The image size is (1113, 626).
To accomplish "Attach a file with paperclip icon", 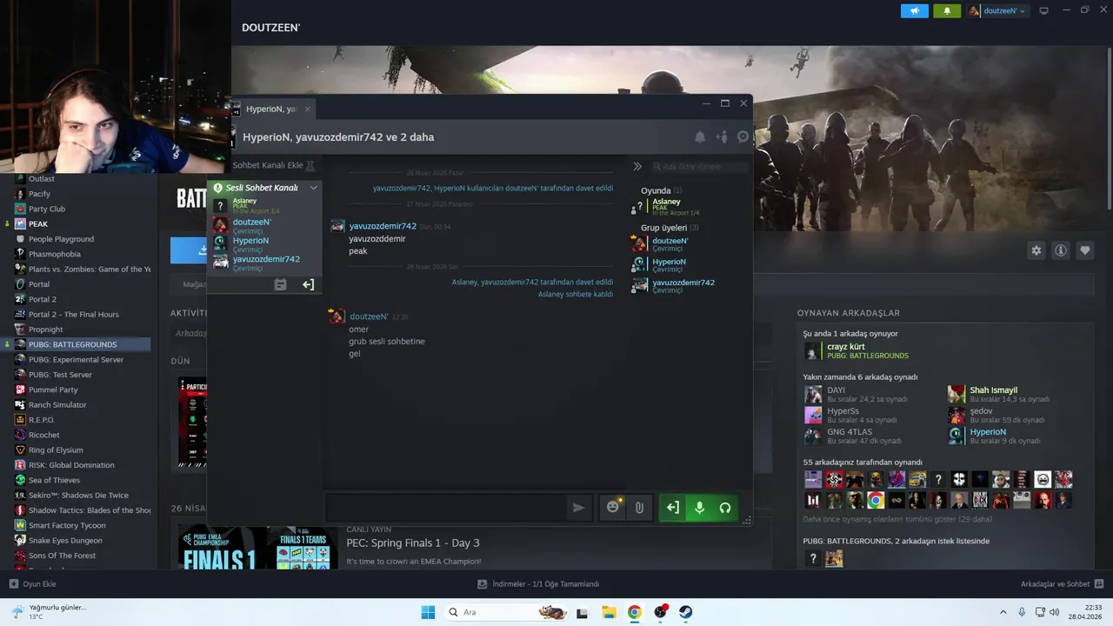I will pos(639,508).
